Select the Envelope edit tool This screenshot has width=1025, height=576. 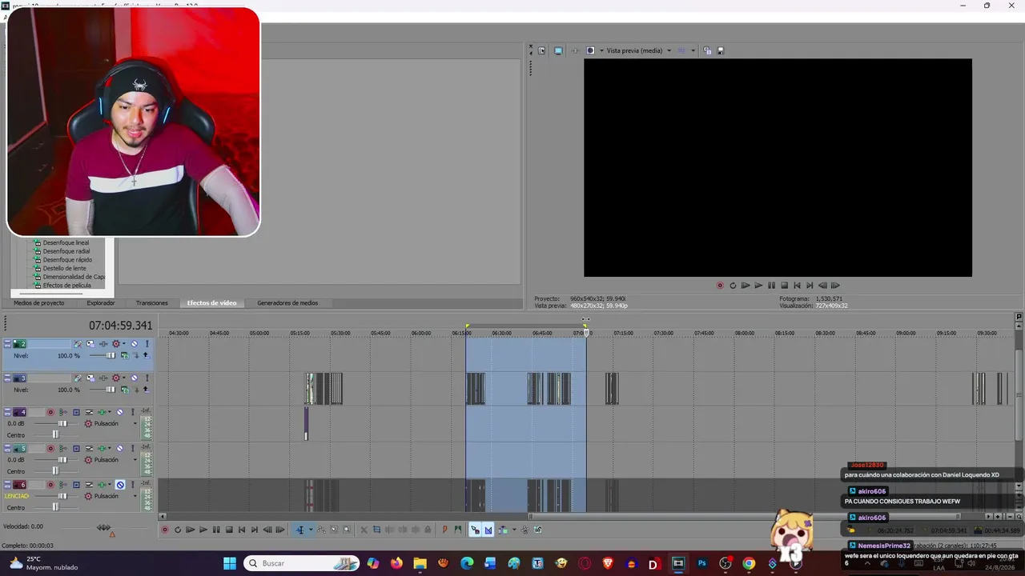pos(322,530)
